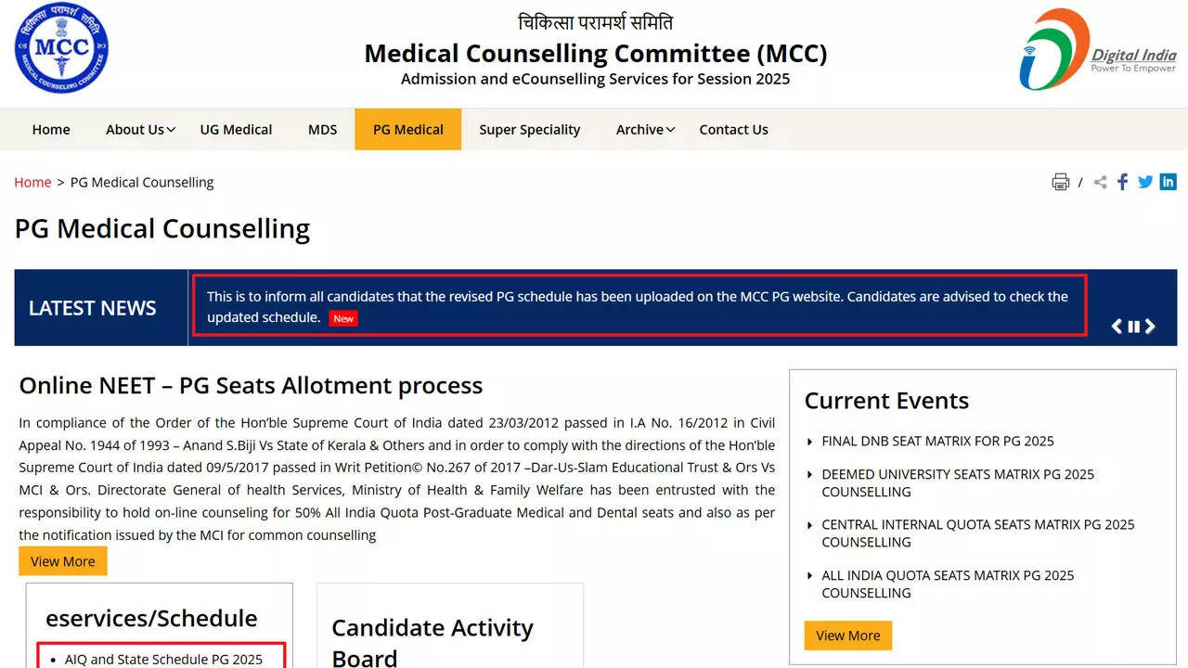Share the page on LinkedIn

(x=1168, y=182)
